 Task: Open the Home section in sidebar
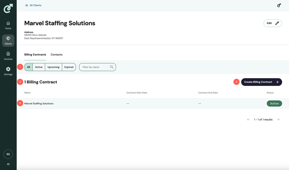(x=8, y=25)
